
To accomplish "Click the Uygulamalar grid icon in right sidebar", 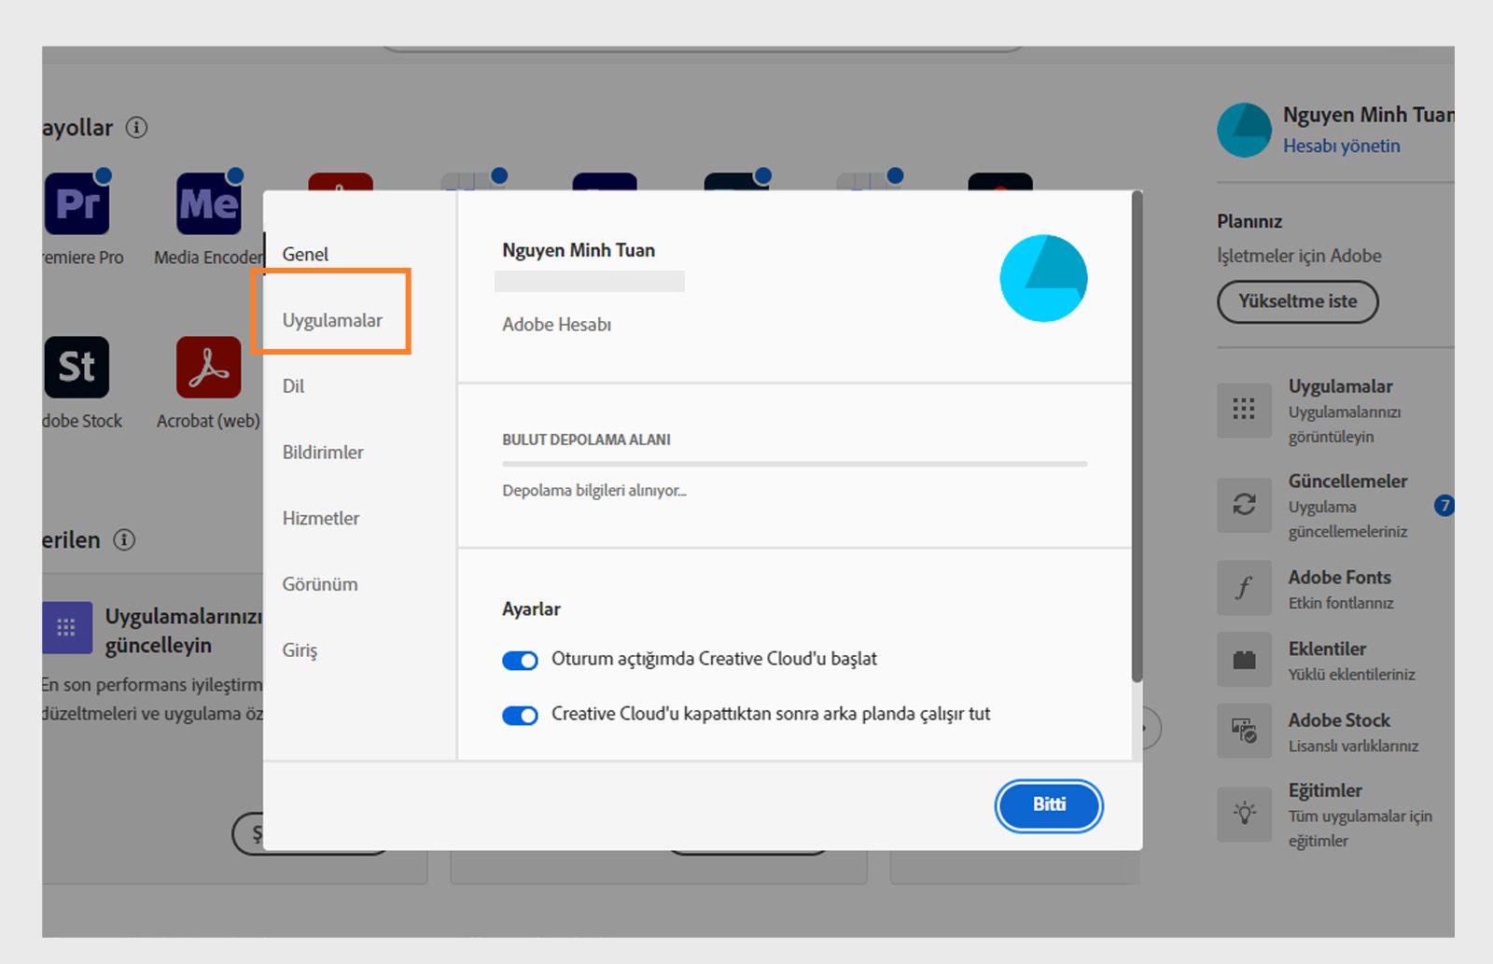I will [1243, 411].
